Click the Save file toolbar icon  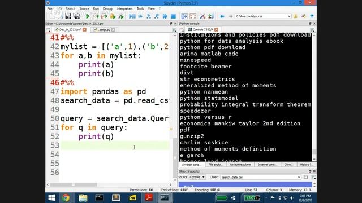coord(68,16)
